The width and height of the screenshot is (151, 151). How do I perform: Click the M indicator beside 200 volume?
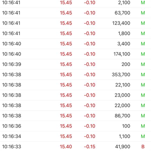143,64
